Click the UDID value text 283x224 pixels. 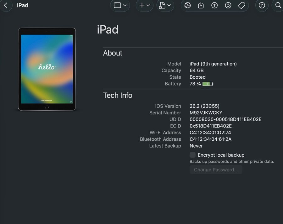(x=225, y=119)
